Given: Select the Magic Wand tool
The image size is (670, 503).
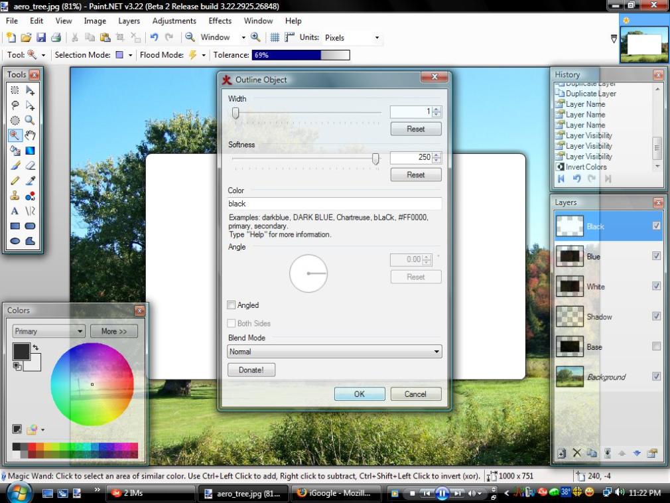Looking at the screenshot, I should click(15, 135).
